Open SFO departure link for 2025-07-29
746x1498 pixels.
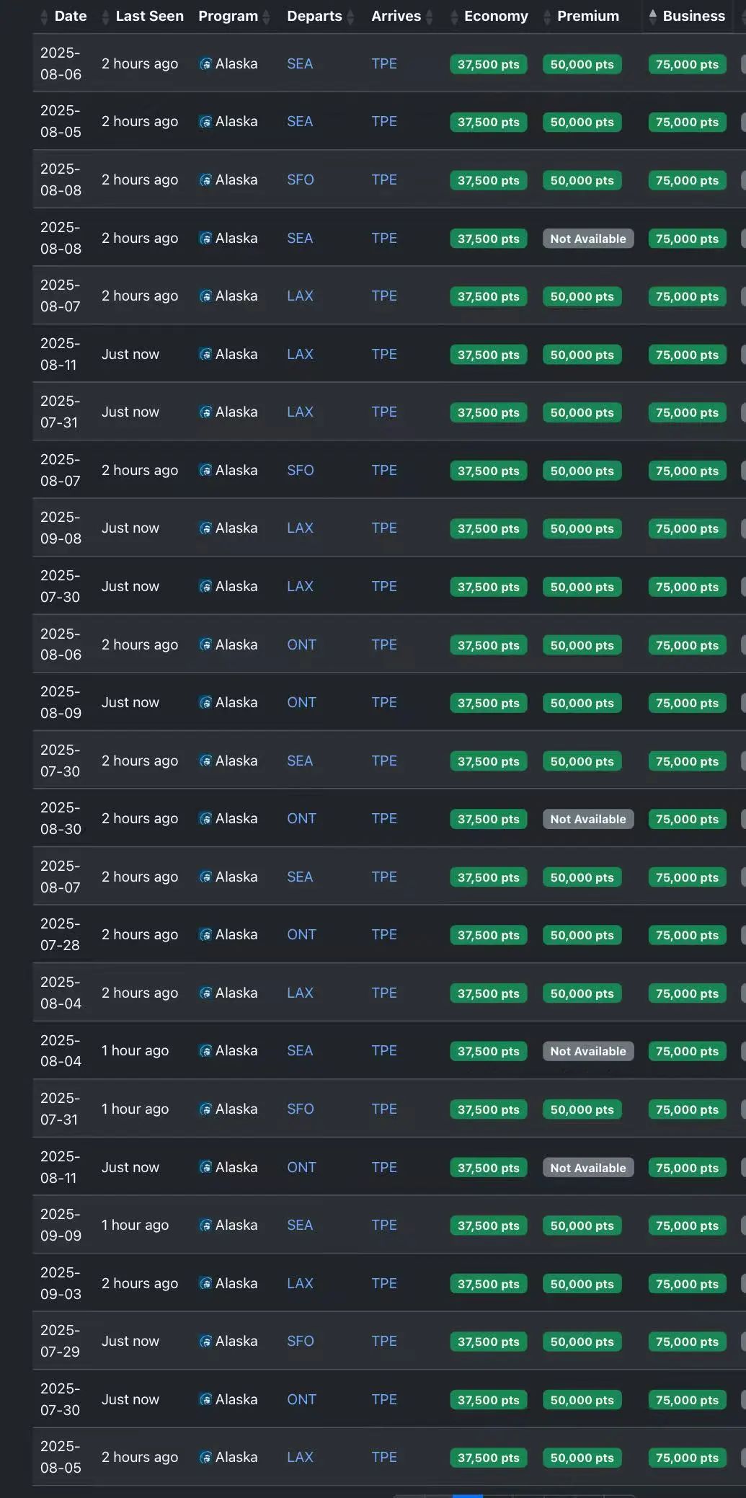pyautogui.click(x=301, y=1341)
